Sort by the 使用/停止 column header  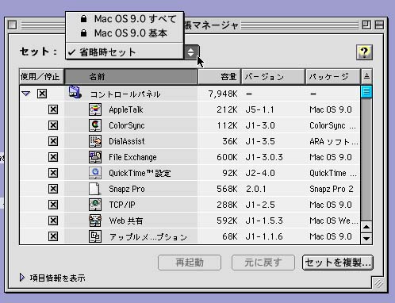click(x=41, y=77)
